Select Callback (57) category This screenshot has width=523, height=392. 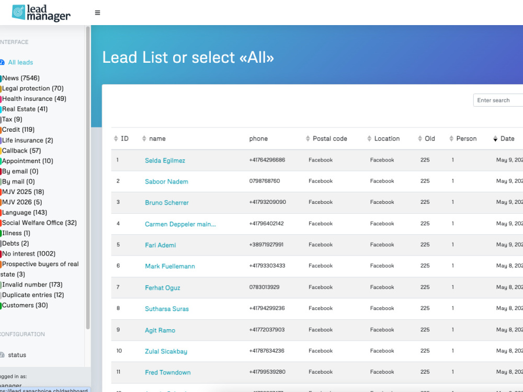coord(21,151)
